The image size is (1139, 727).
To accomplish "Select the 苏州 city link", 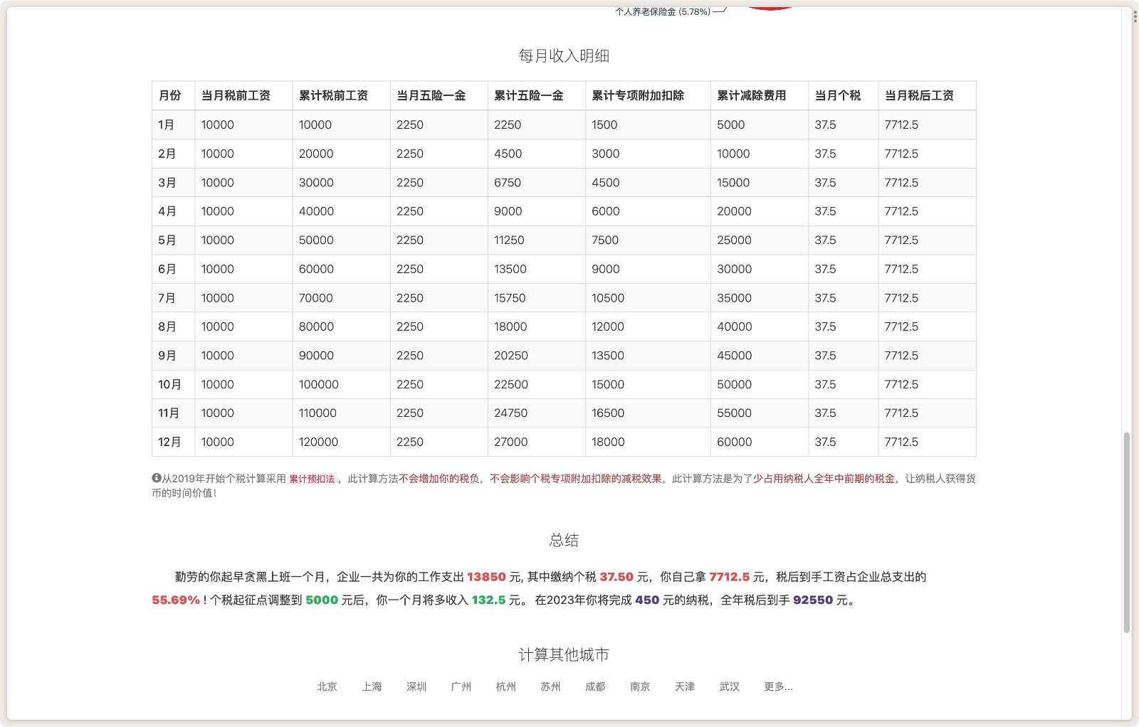I will pyautogui.click(x=550, y=686).
